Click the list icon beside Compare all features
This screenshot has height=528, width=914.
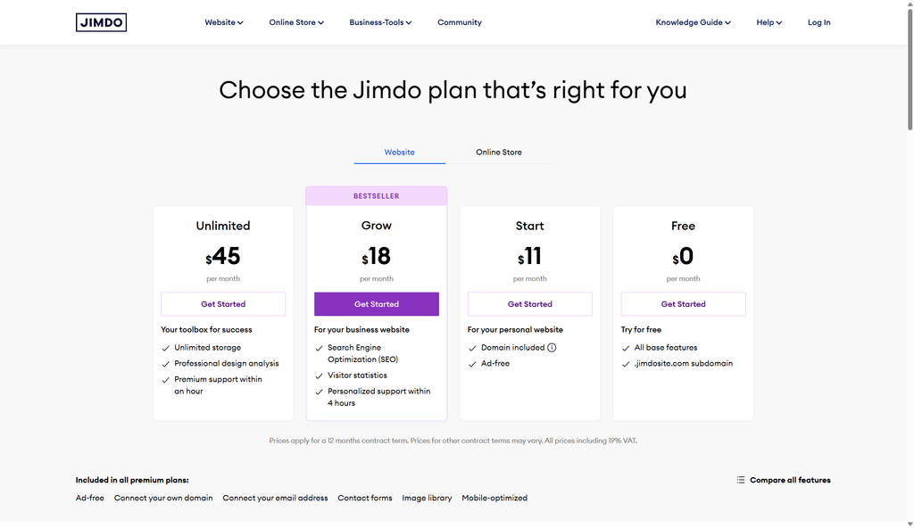tap(740, 479)
